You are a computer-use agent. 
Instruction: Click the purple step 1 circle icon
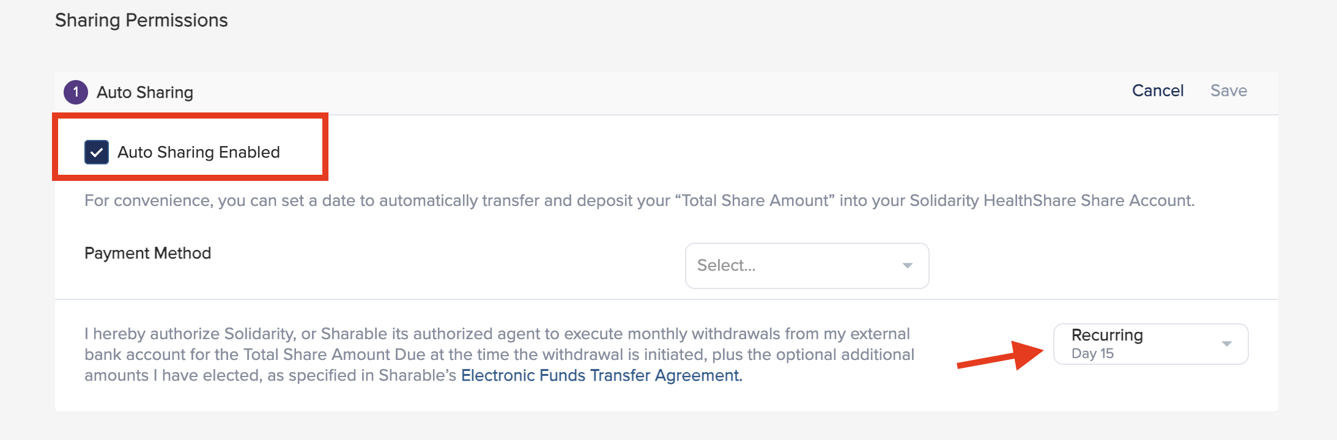pos(76,92)
